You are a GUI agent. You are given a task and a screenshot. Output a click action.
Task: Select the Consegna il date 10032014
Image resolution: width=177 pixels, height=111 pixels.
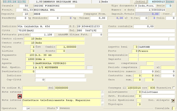[x=134, y=88]
